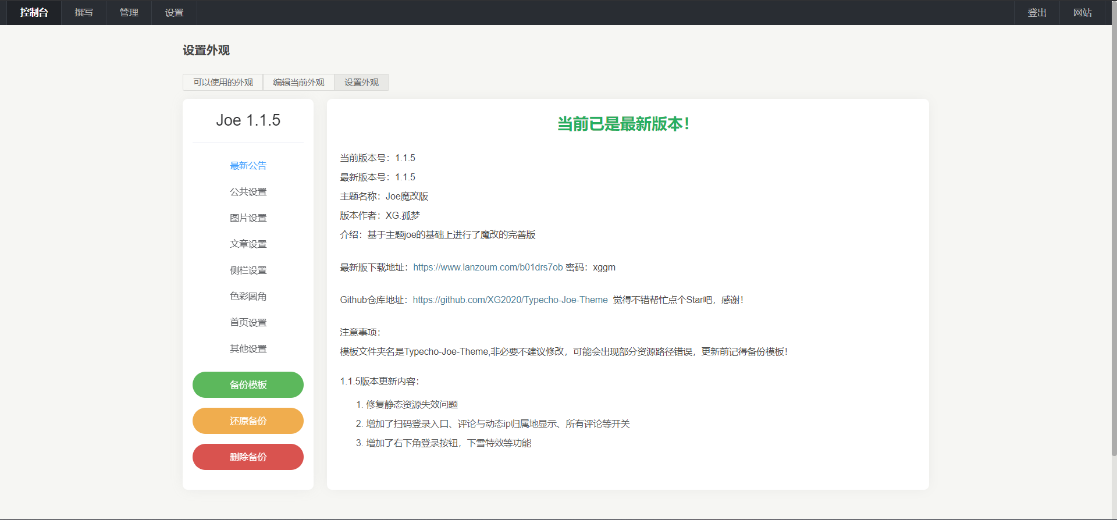Open the 设置 menu in the top bar
1117x520 pixels.
pyautogui.click(x=174, y=12)
